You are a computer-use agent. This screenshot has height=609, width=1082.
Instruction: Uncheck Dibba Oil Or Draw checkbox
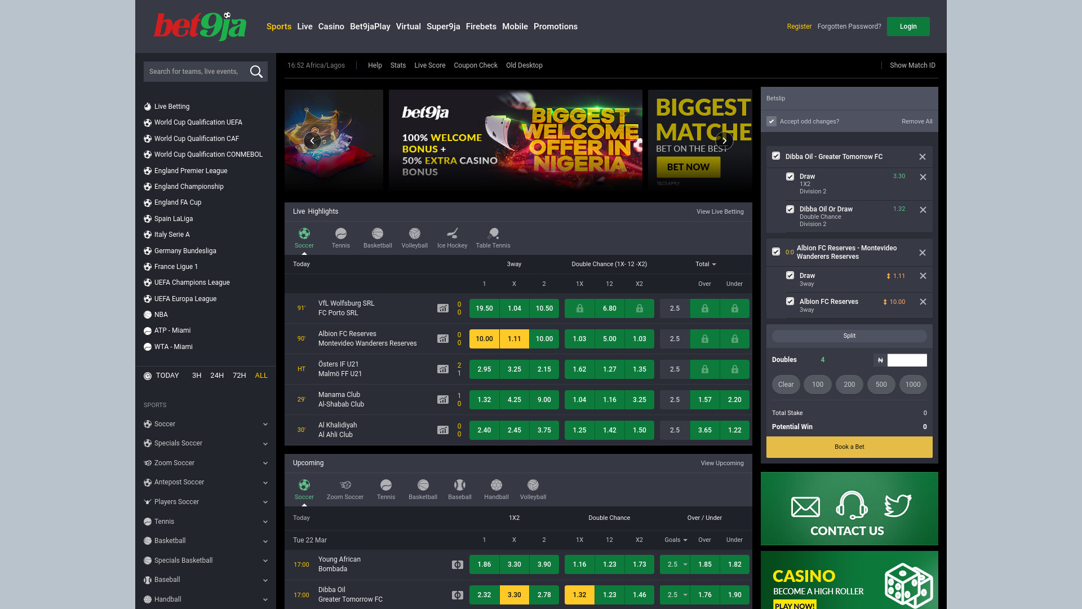790,209
